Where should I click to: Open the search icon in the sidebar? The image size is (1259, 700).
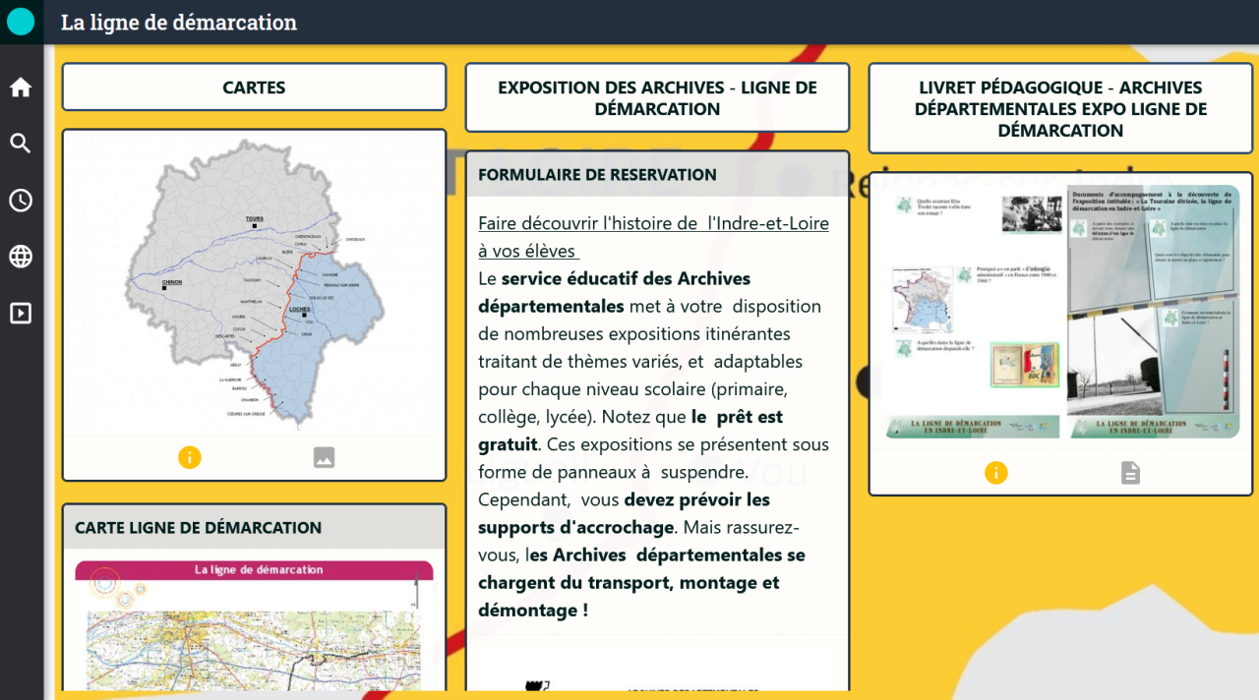21,144
